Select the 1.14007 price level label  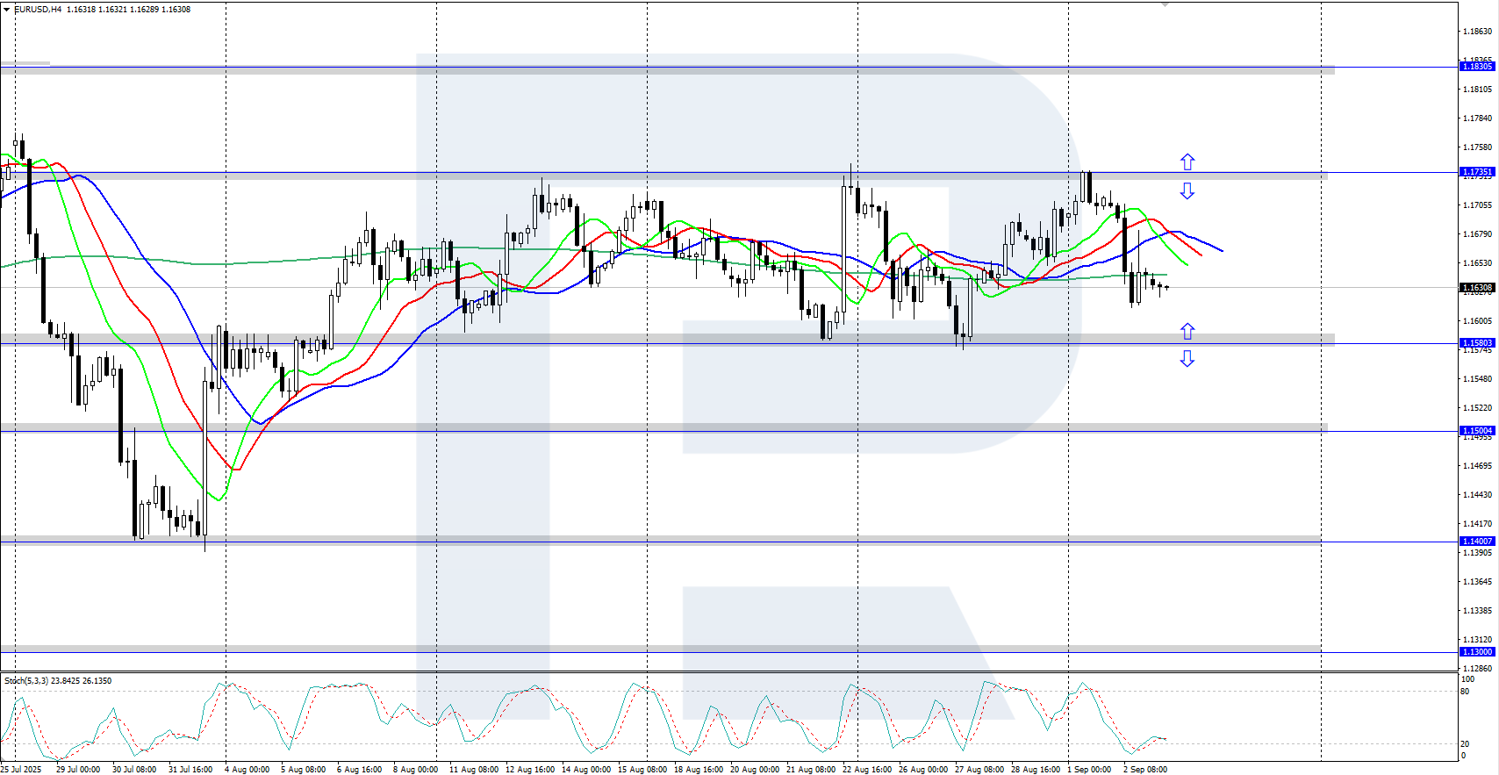pos(1476,542)
